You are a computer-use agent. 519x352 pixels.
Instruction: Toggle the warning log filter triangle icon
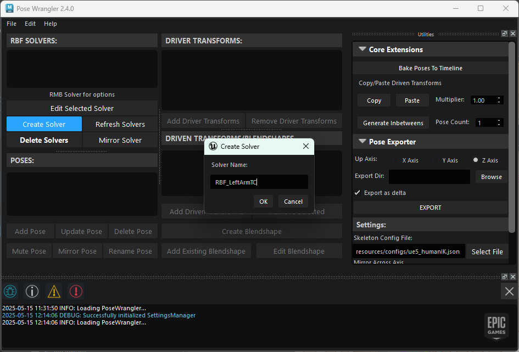click(x=54, y=292)
